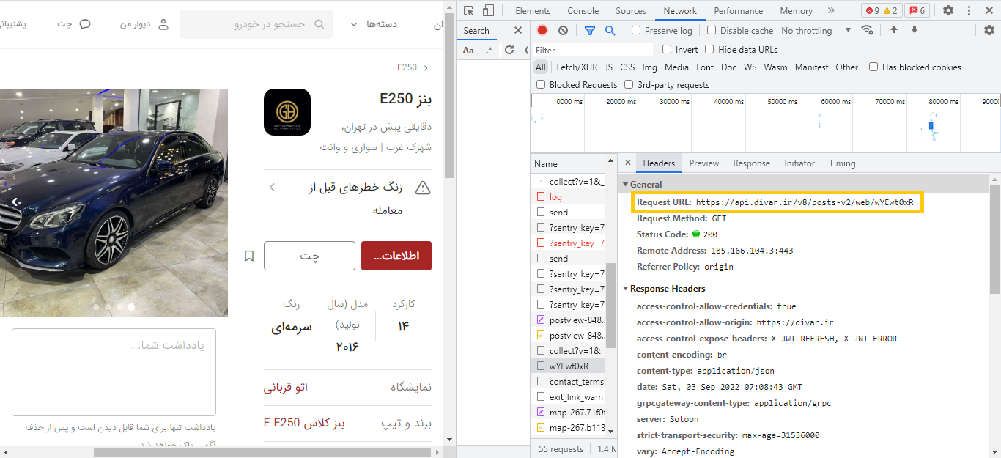Open network search with magnifier icon

pyautogui.click(x=610, y=30)
